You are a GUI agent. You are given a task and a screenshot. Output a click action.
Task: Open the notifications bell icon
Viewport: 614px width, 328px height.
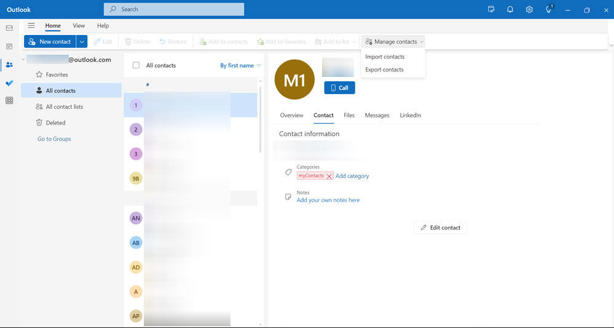510,10
